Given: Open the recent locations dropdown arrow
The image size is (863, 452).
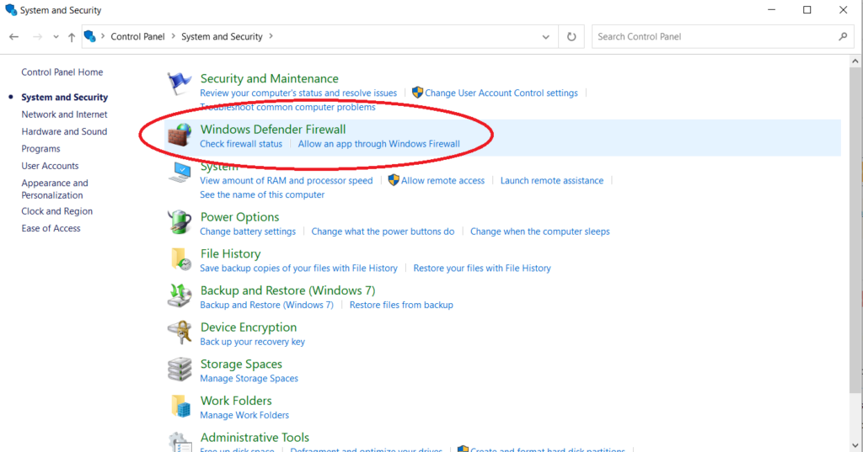Looking at the screenshot, I should (56, 37).
